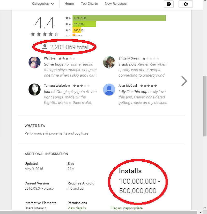Click the scrollbar down arrow
Screen dimensions: 207x214
pyautogui.click(x=205, y=208)
